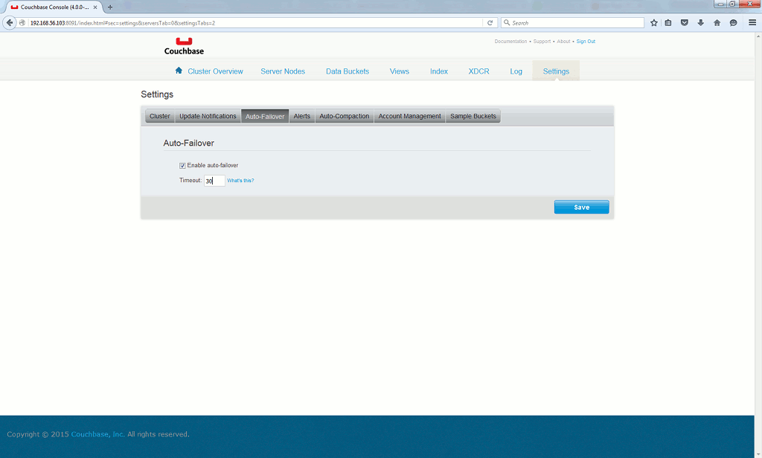The width and height of the screenshot is (762, 458).
Task: Open the Firefox hamburger menu
Action: 752,23
